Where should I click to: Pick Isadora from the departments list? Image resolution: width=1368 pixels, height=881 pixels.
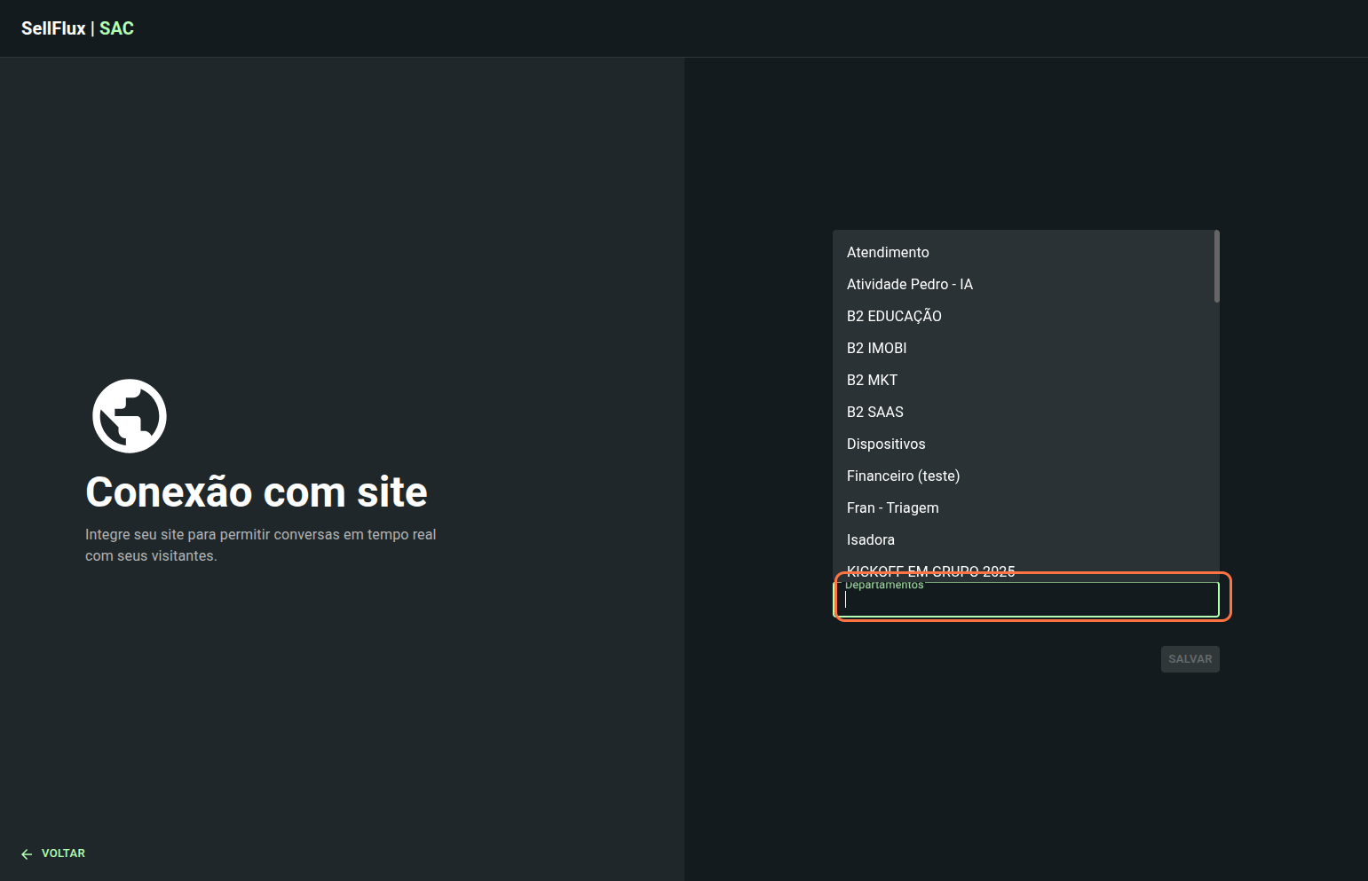click(x=870, y=540)
